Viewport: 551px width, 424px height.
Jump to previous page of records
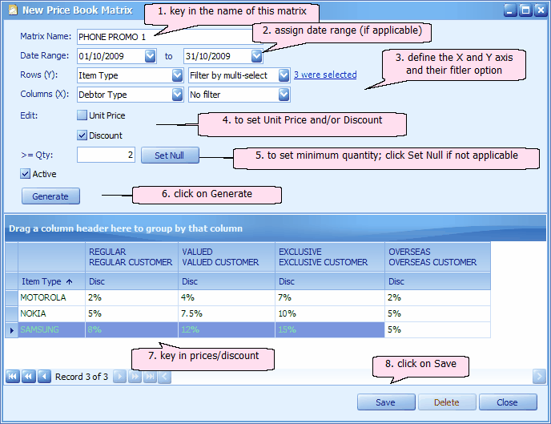(29, 376)
